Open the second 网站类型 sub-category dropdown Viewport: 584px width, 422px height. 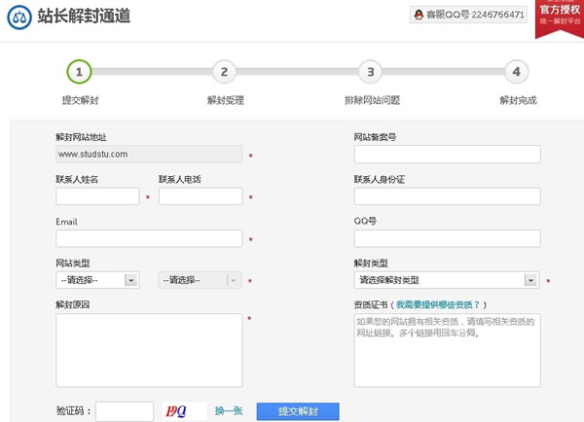(200, 280)
